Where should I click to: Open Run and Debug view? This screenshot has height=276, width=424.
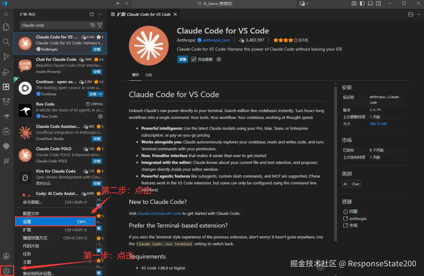pos(6,72)
